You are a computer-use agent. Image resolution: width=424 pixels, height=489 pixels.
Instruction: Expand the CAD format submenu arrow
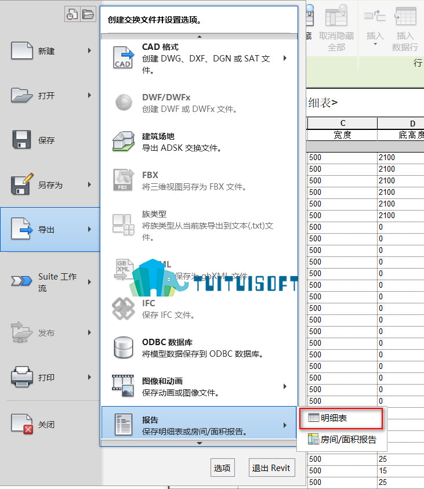285,58
